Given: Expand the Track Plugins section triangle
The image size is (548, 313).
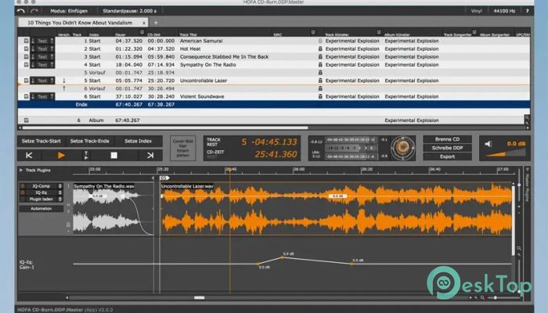Looking at the screenshot, I should [x=21, y=170].
